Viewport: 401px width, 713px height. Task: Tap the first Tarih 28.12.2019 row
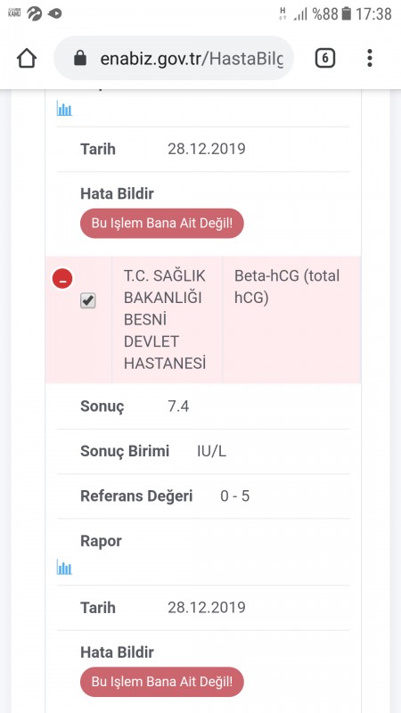[x=203, y=149]
